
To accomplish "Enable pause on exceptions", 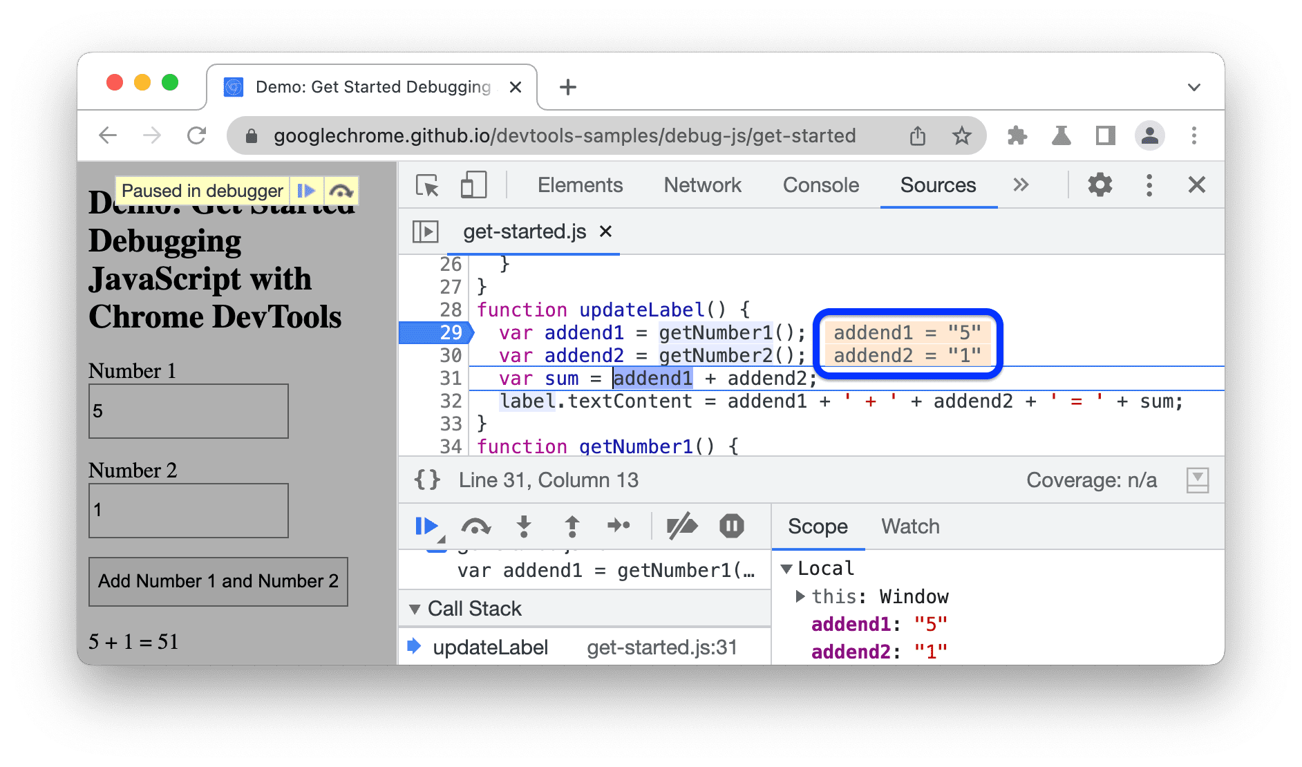I will 732,526.
